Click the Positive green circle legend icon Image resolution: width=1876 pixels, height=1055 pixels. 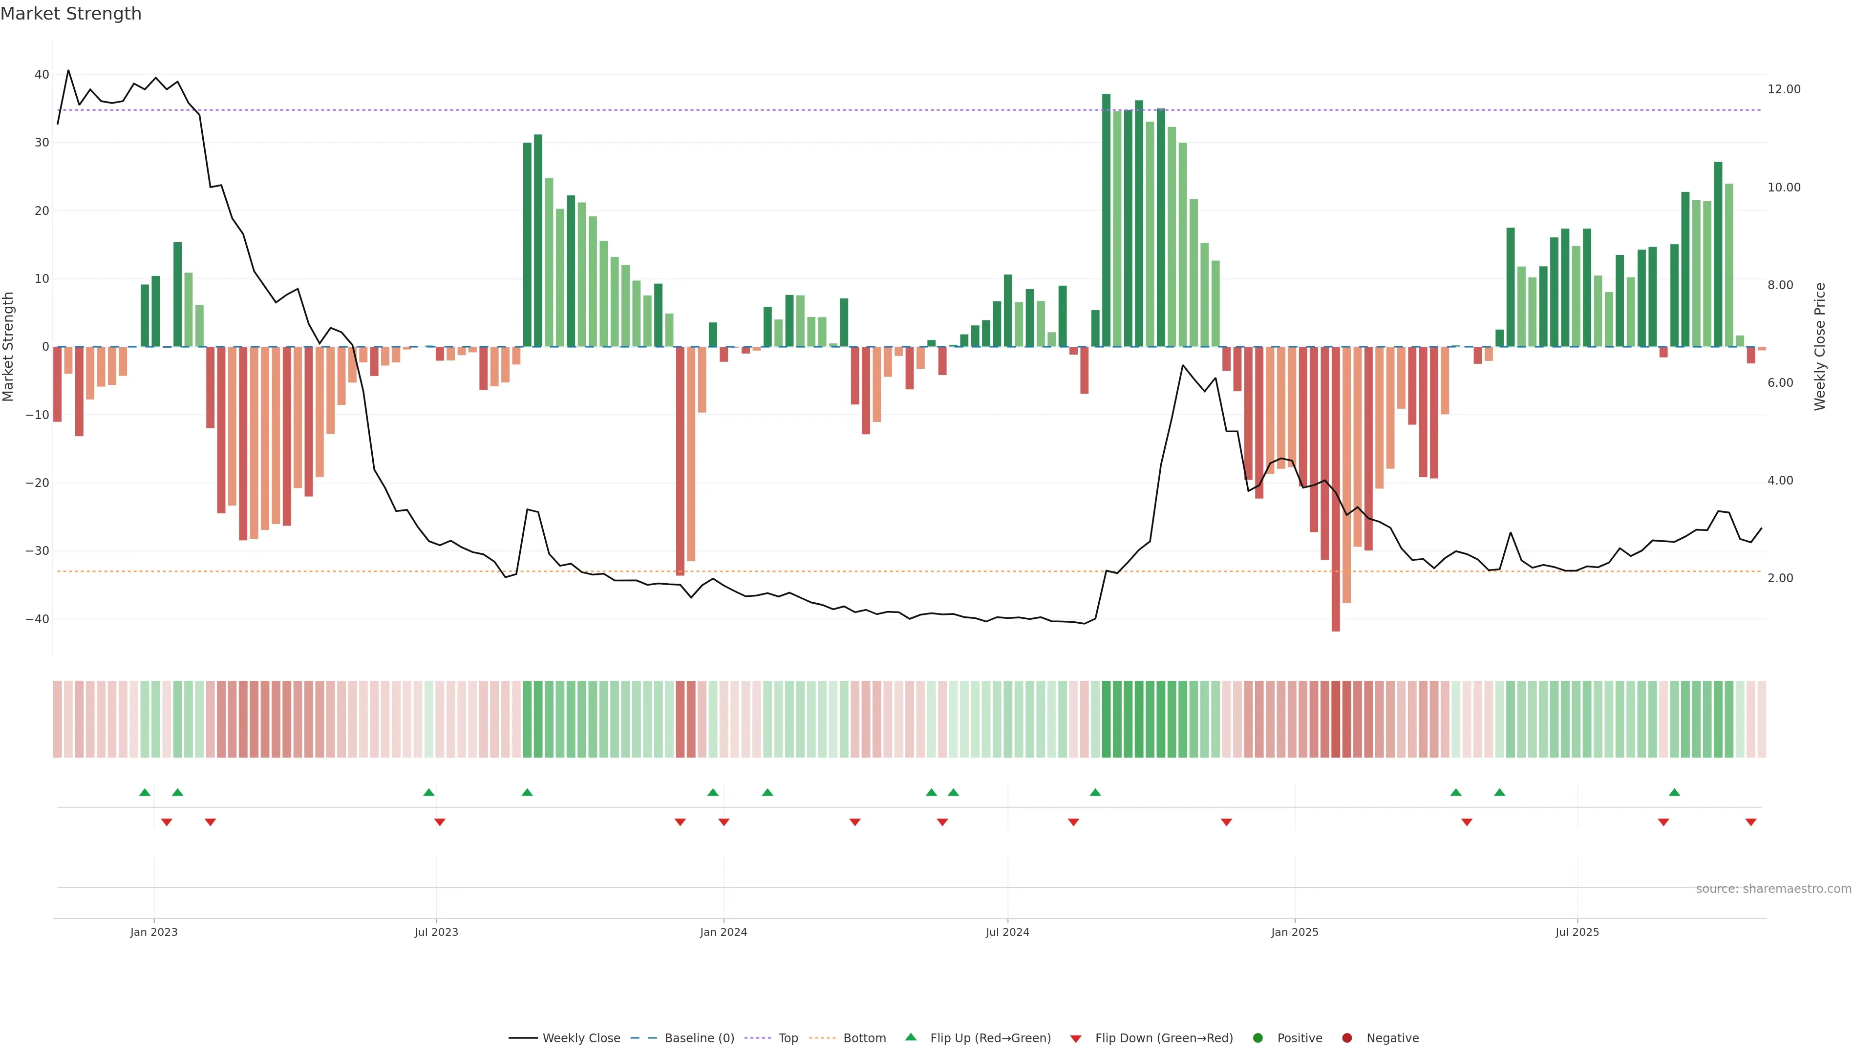[x=1258, y=1037]
